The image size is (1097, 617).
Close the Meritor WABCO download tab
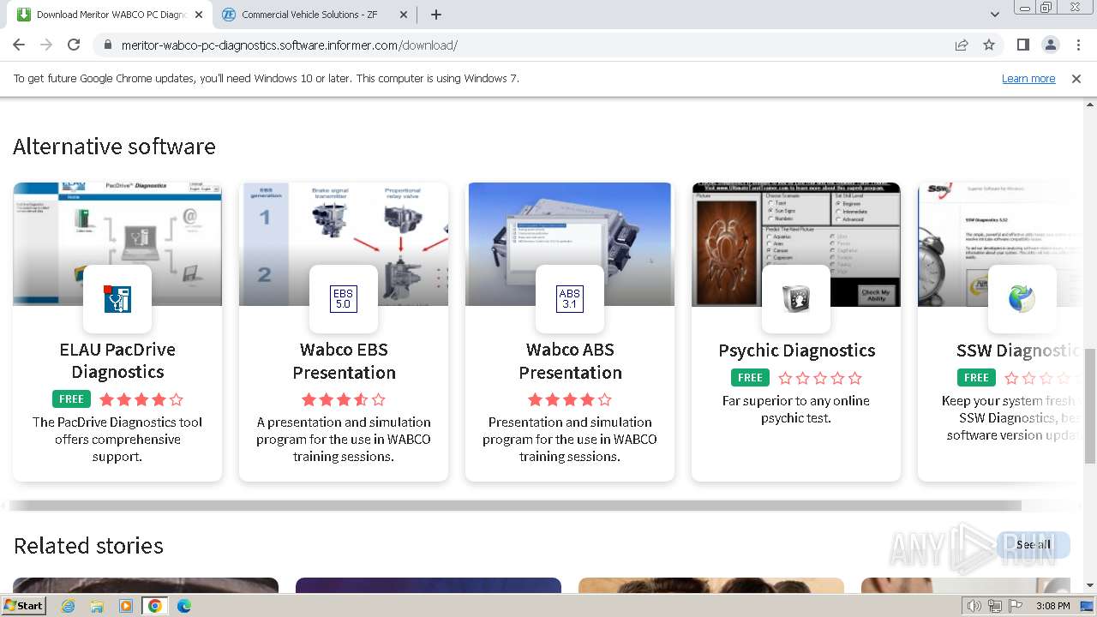click(x=199, y=15)
